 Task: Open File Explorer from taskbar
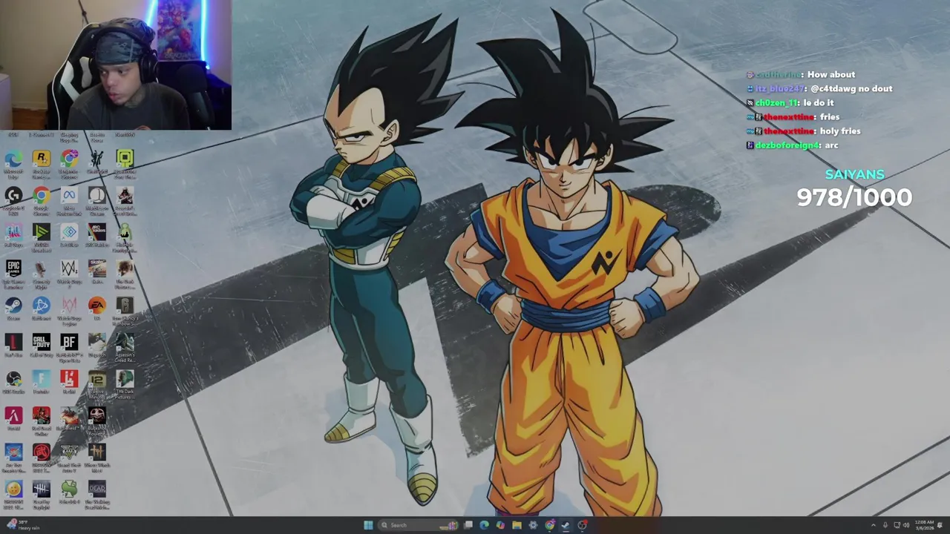coord(517,525)
